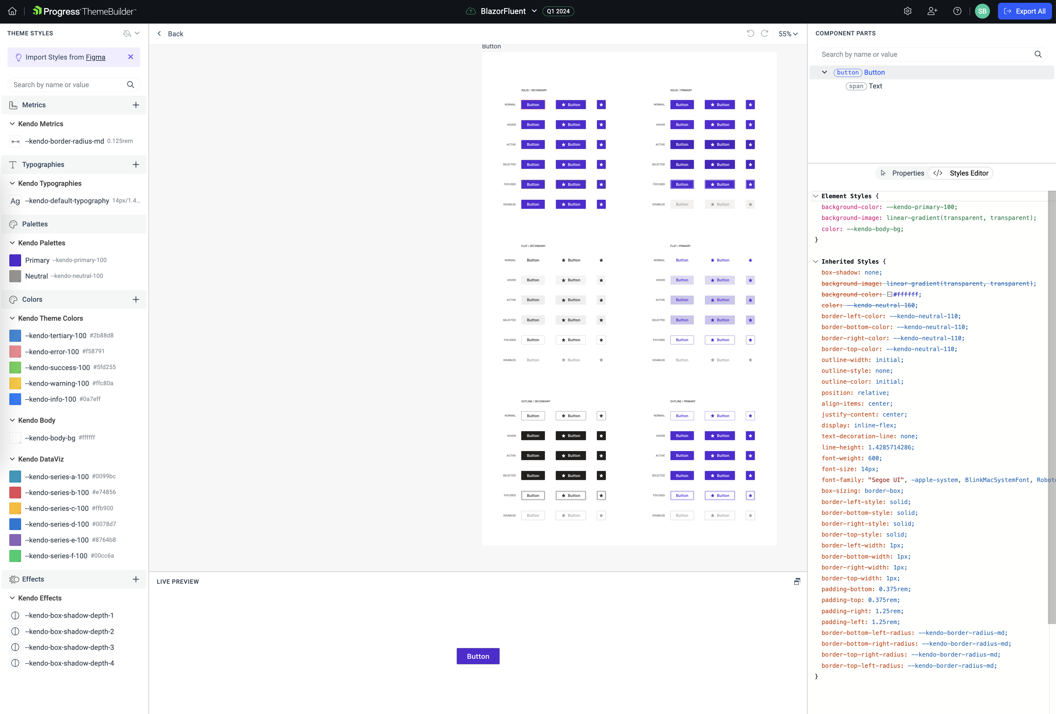Screen dimensions: 1056x714
Task: Click the Primary palette color swatch
Action: [x=16, y=260]
